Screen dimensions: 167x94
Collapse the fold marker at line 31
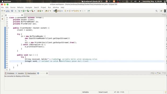(x=8, y=28)
